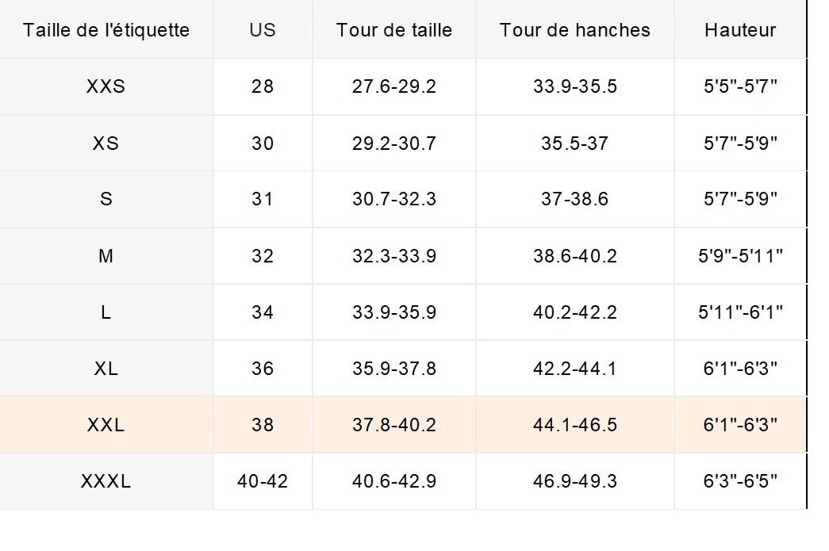Click the 'US' column header
Viewport: 829px width, 551px height.
pos(263,30)
